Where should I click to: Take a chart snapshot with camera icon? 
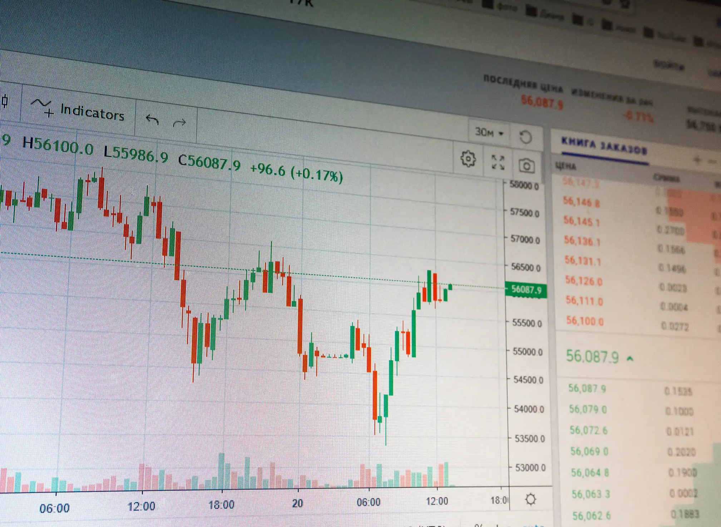tap(526, 166)
